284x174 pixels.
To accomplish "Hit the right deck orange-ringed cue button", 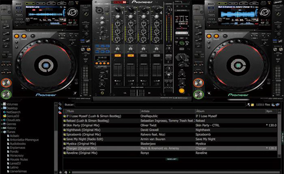I will [x=198, y=83].
